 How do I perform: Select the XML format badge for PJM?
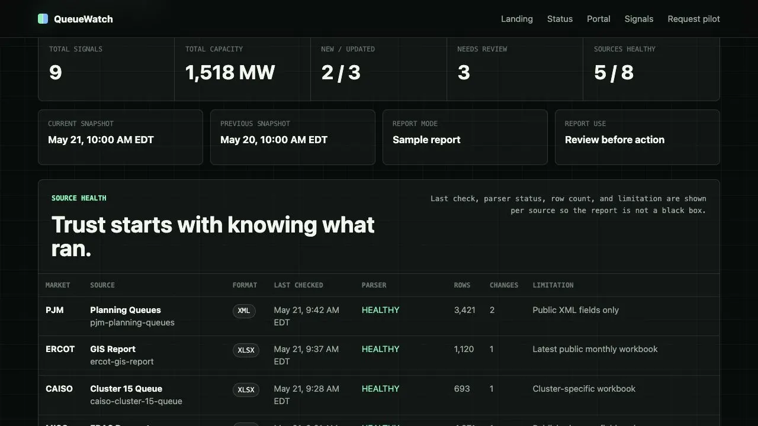tap(244, 311)
